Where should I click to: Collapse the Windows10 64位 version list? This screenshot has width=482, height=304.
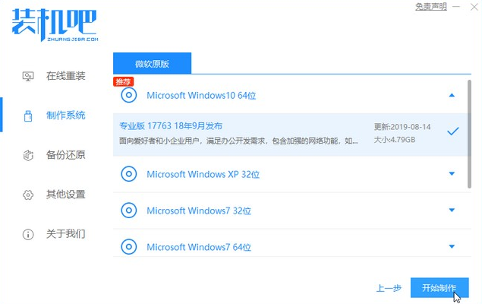tap(452, 95)
